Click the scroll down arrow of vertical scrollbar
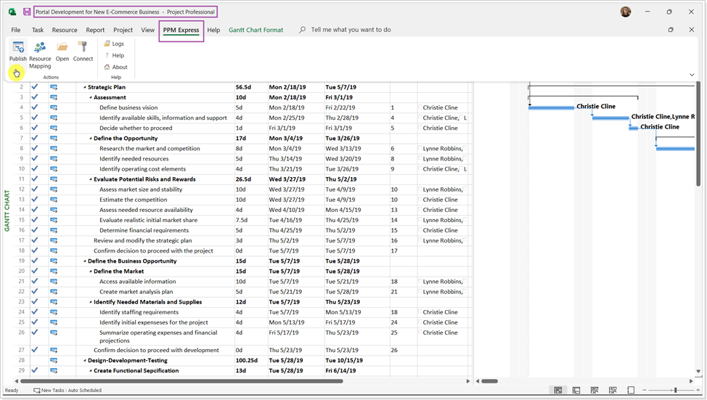The width and height of the screenshot is (707, 400). pos(698,372)
